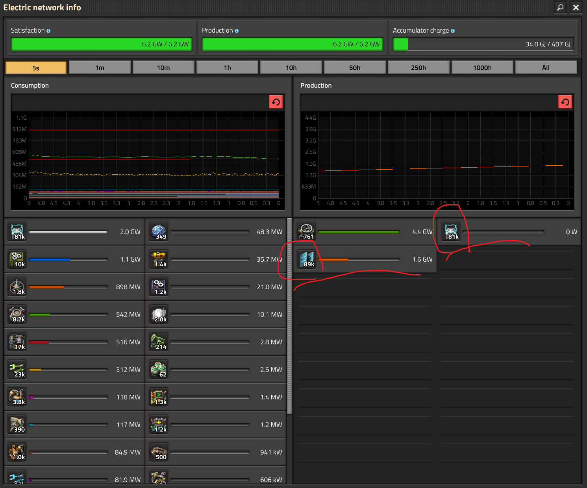Click the Electric network info title
Image resolution: width=587 pixels, height=488 pixels.
point(42,7)
